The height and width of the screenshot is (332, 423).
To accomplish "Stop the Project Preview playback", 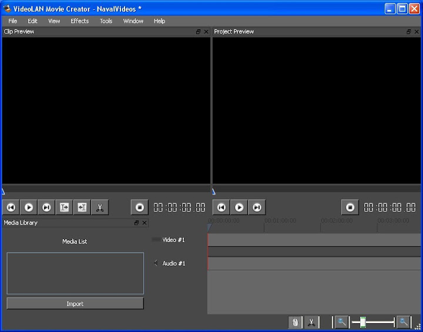I will [350, 207].
